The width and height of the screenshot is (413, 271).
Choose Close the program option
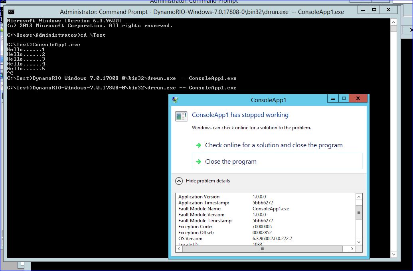[x=277, y=161]
